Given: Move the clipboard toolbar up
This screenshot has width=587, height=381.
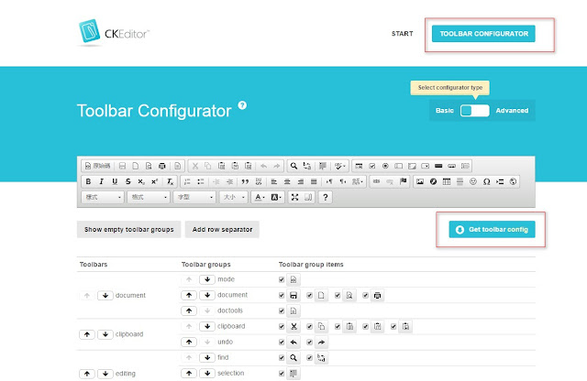Looking at the screenshot, I should pyautogui.click(x=87, y=334).
